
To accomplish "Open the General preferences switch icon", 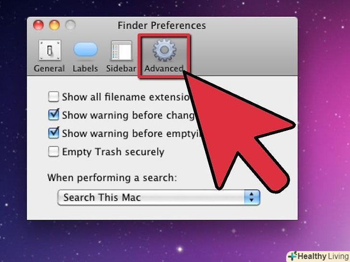I will (50, 50).
